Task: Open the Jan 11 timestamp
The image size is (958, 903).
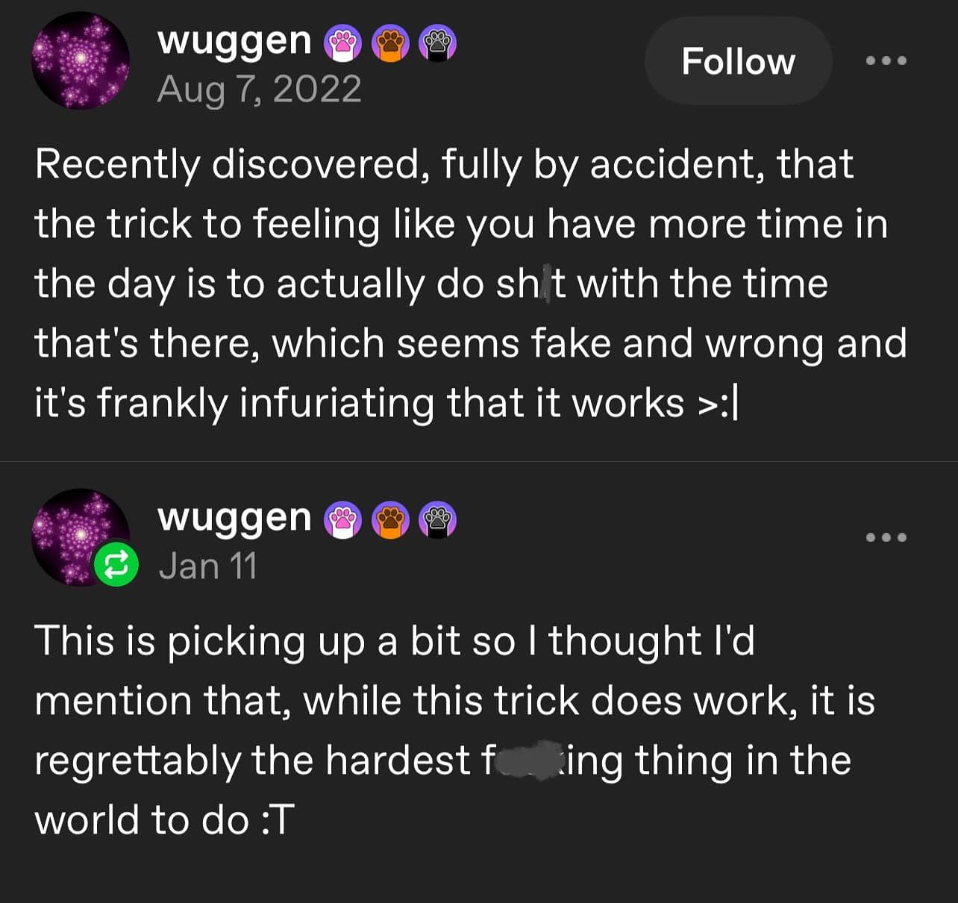Action: (x=207, y=566)
